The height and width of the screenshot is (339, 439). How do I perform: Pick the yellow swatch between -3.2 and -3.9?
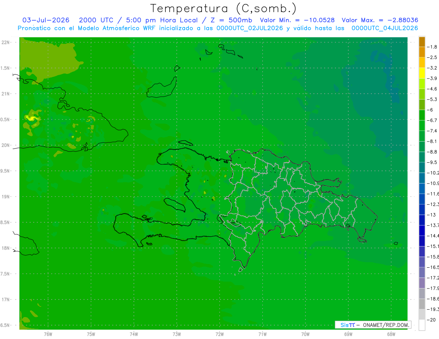(x=422, y=73)
